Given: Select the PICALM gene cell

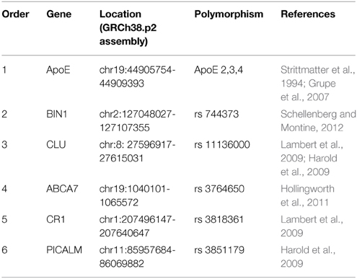Looking at the screenshot, I should pyautogui.click(x=64, y=250).
